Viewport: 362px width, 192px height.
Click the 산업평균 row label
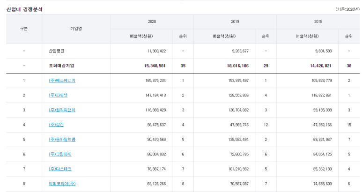pos(57,51)
